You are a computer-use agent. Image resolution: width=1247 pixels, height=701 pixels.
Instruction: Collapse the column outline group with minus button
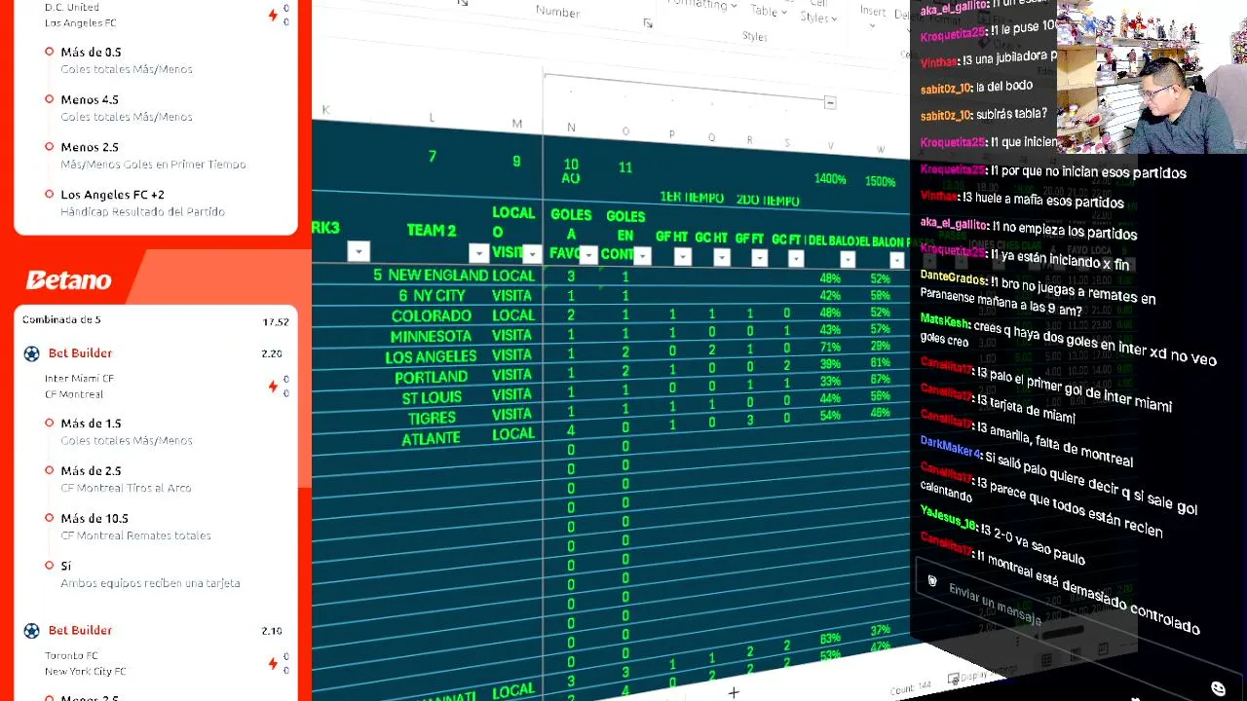(x=829, y=102)
